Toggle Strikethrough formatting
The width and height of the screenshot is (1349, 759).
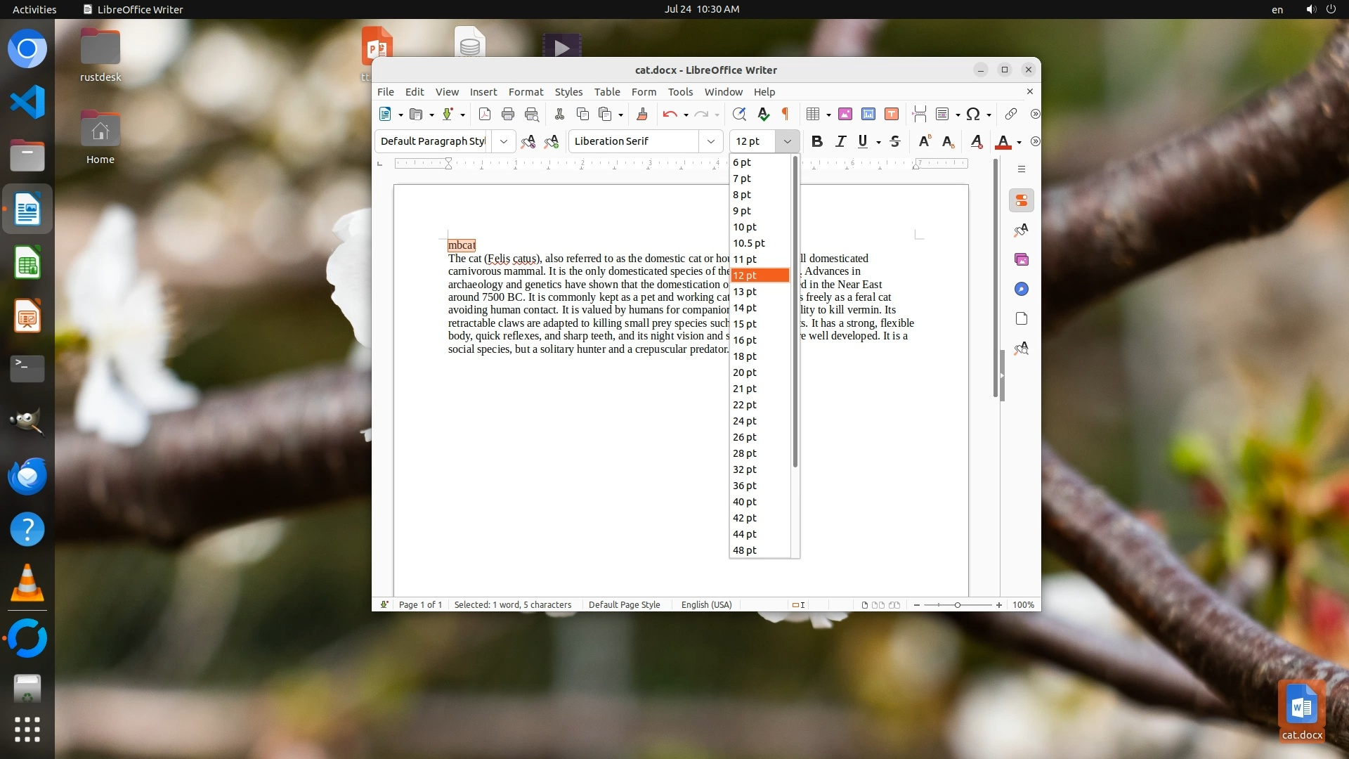pos(894,141)
